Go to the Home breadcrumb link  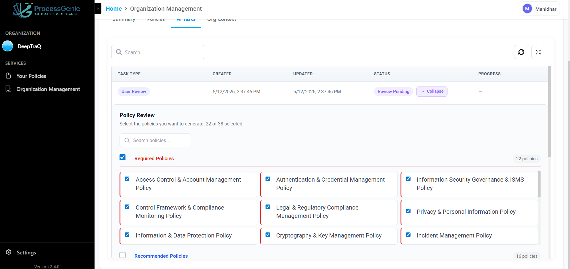point(114,9)
